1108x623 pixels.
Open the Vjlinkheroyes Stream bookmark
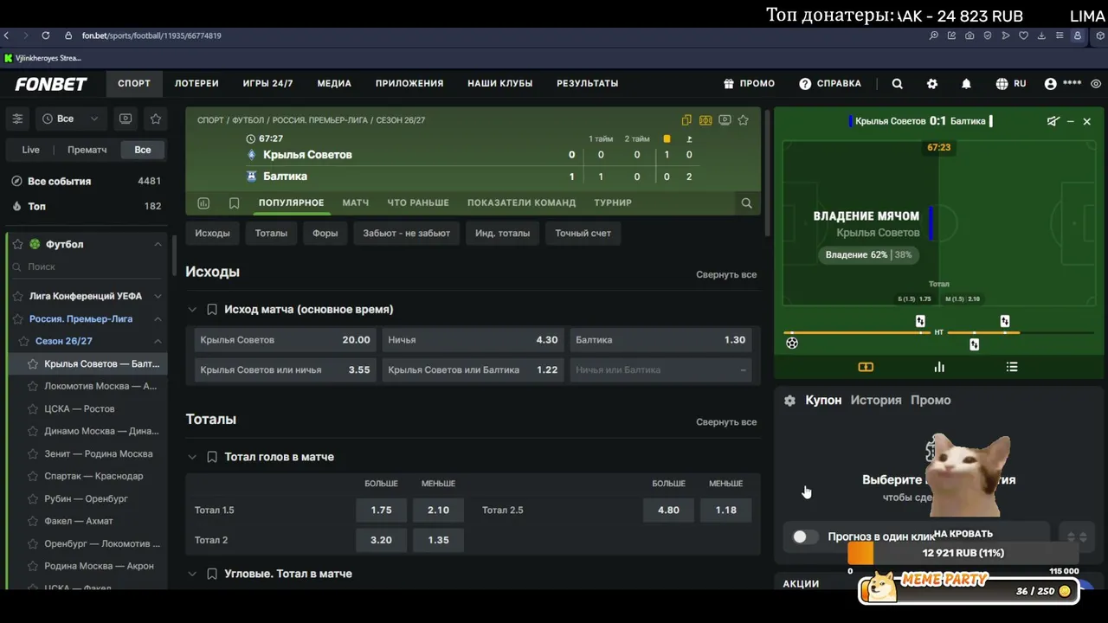(42, 58)
